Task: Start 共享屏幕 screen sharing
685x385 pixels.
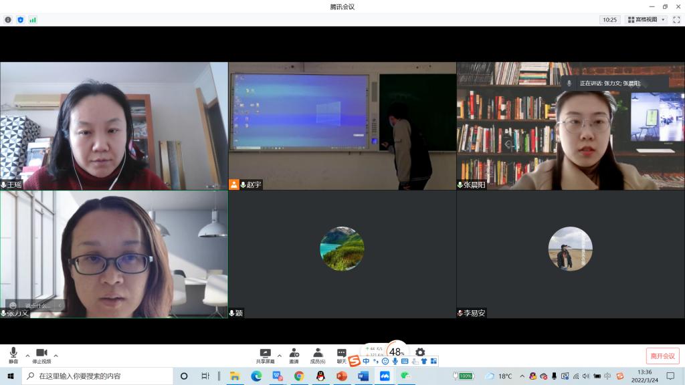Action: point(265,356)
